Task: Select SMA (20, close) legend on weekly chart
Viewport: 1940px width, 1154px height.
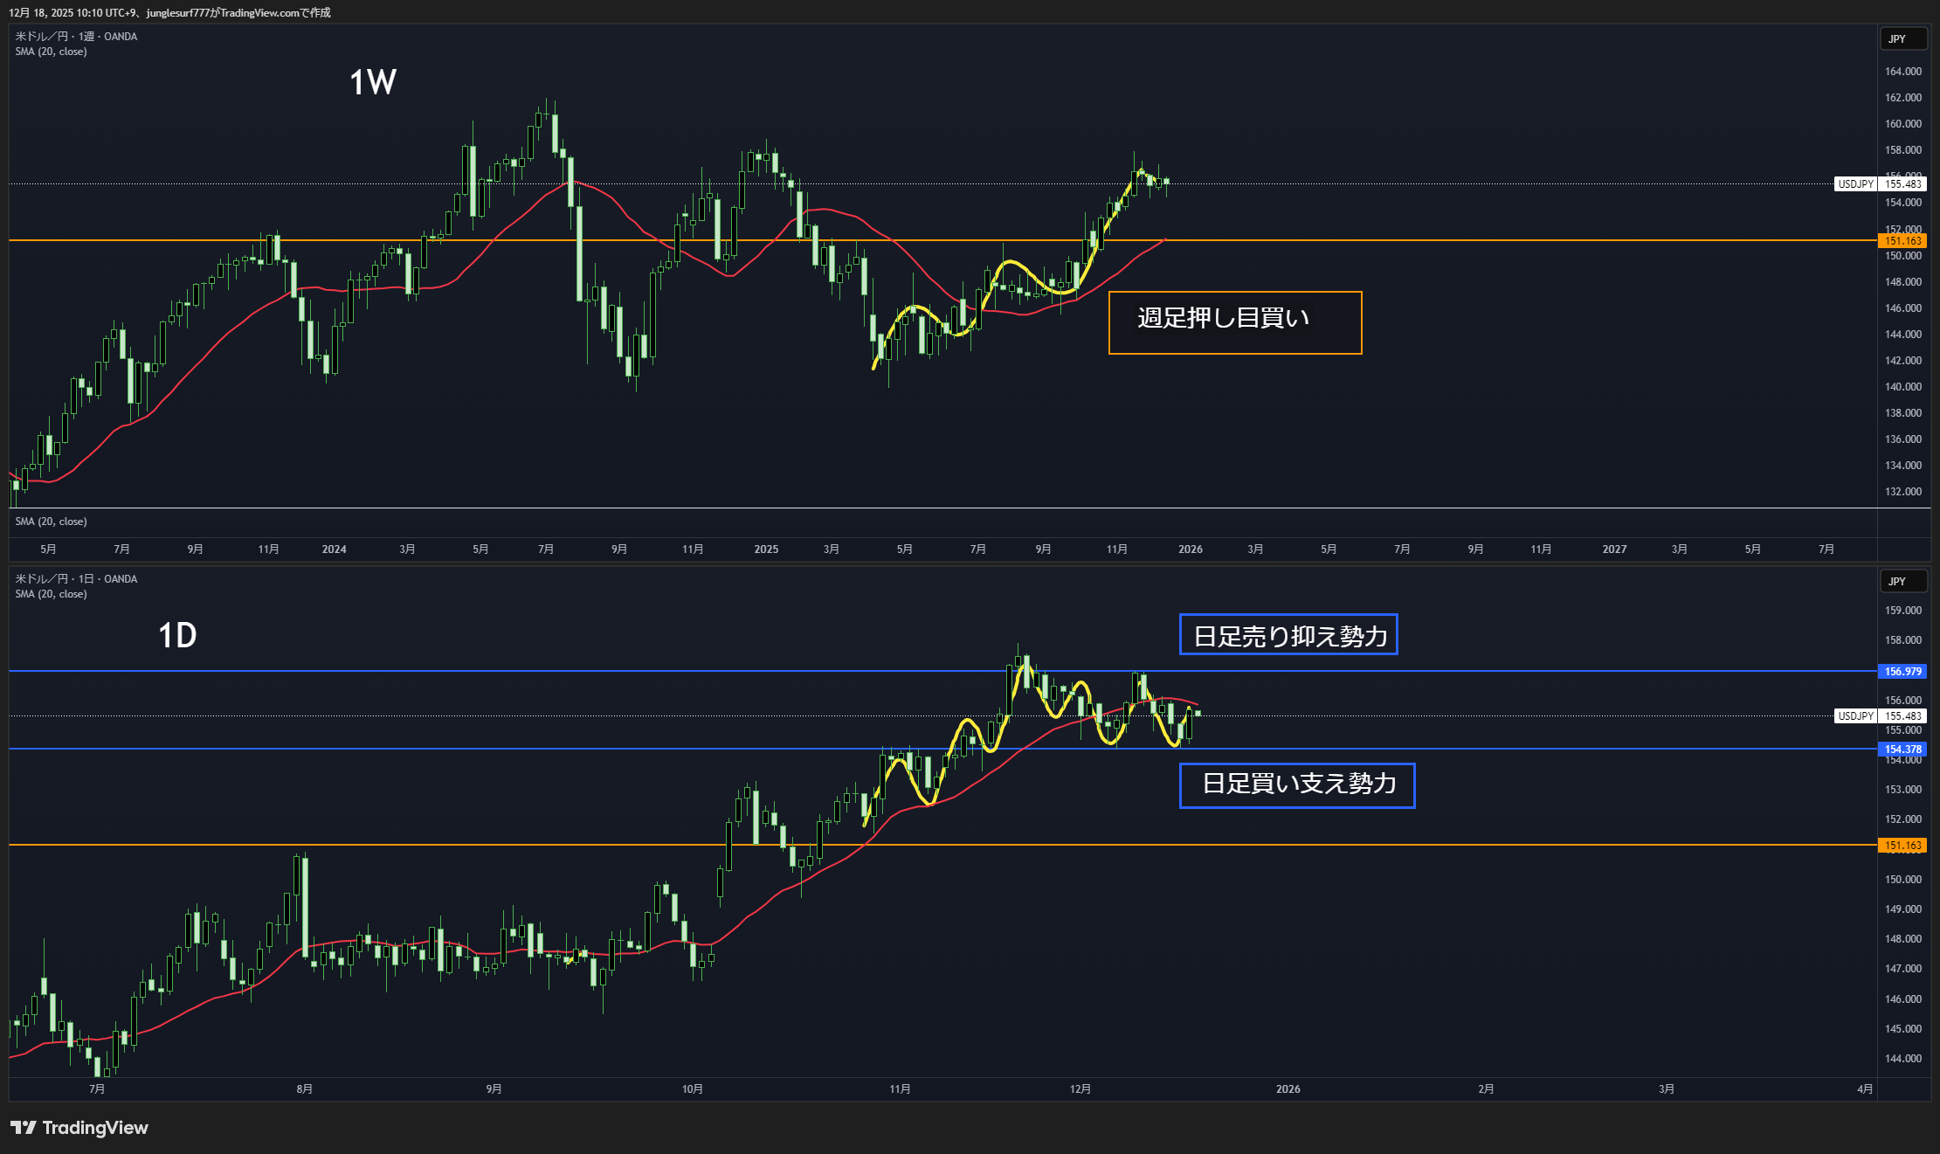Action: point(51,52)
